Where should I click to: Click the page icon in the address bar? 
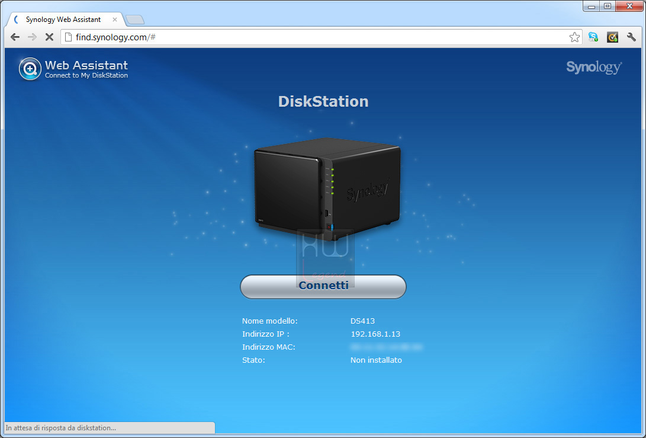(69, 37)
